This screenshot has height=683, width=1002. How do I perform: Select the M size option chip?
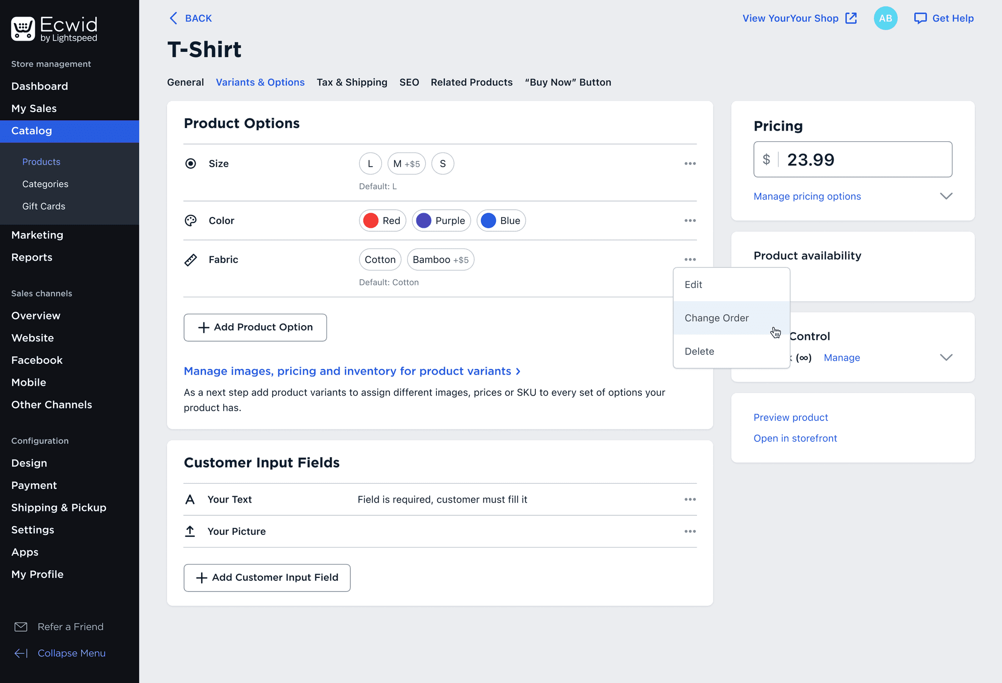click(x=406, y=164)
